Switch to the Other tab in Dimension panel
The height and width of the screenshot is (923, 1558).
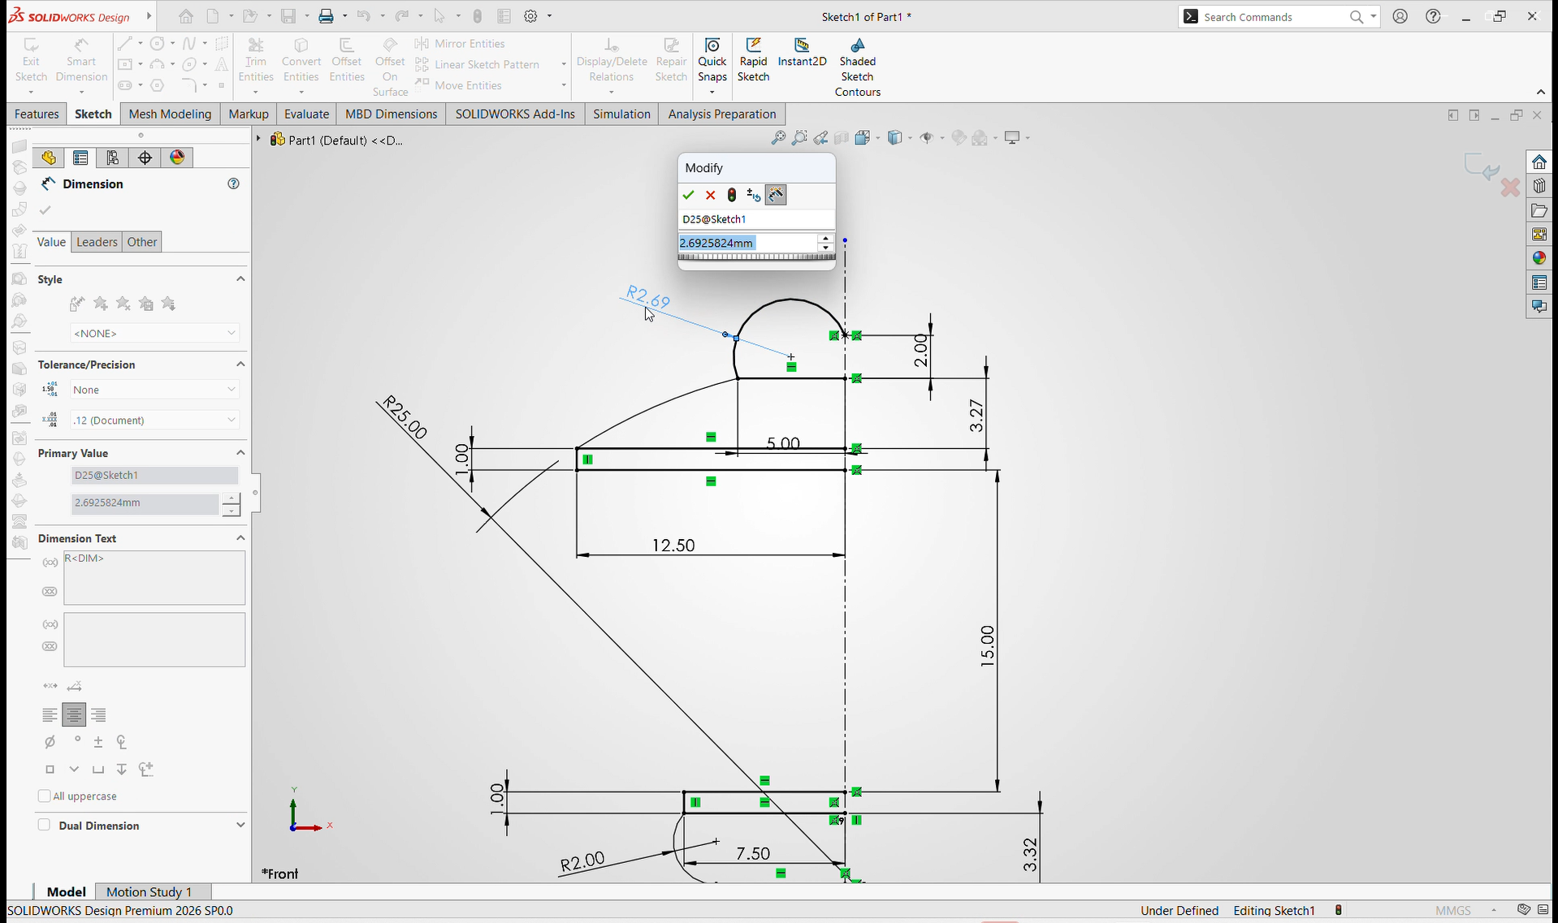coord(142,242)
